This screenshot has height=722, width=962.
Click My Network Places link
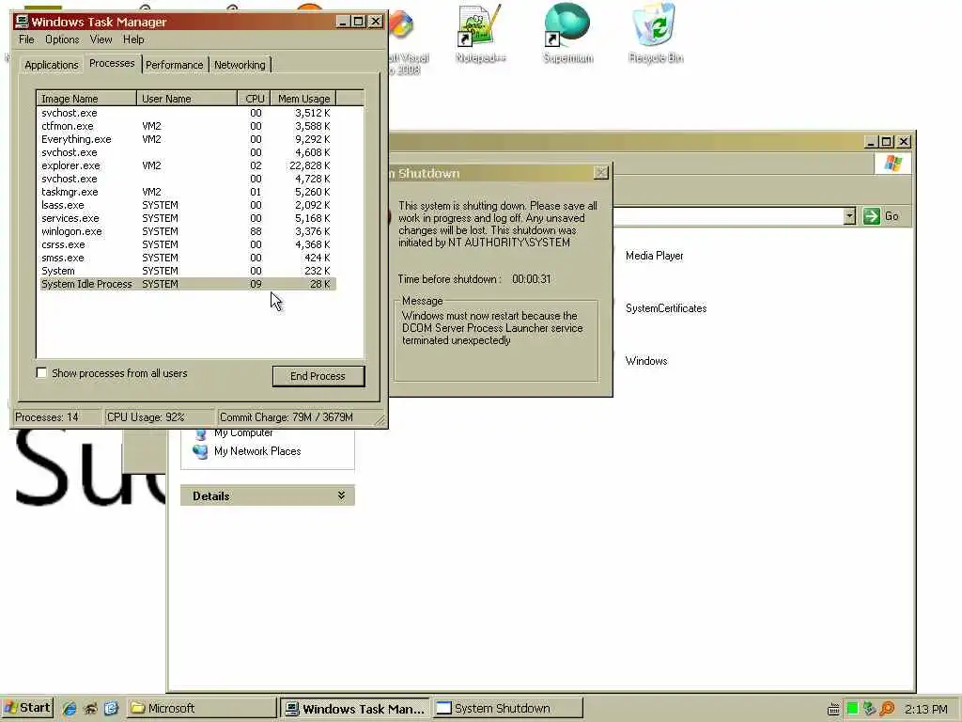[257, 451]
